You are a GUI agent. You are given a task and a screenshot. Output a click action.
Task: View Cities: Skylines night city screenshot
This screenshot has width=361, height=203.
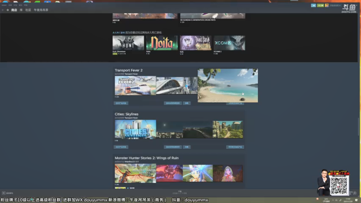[170, 129]
